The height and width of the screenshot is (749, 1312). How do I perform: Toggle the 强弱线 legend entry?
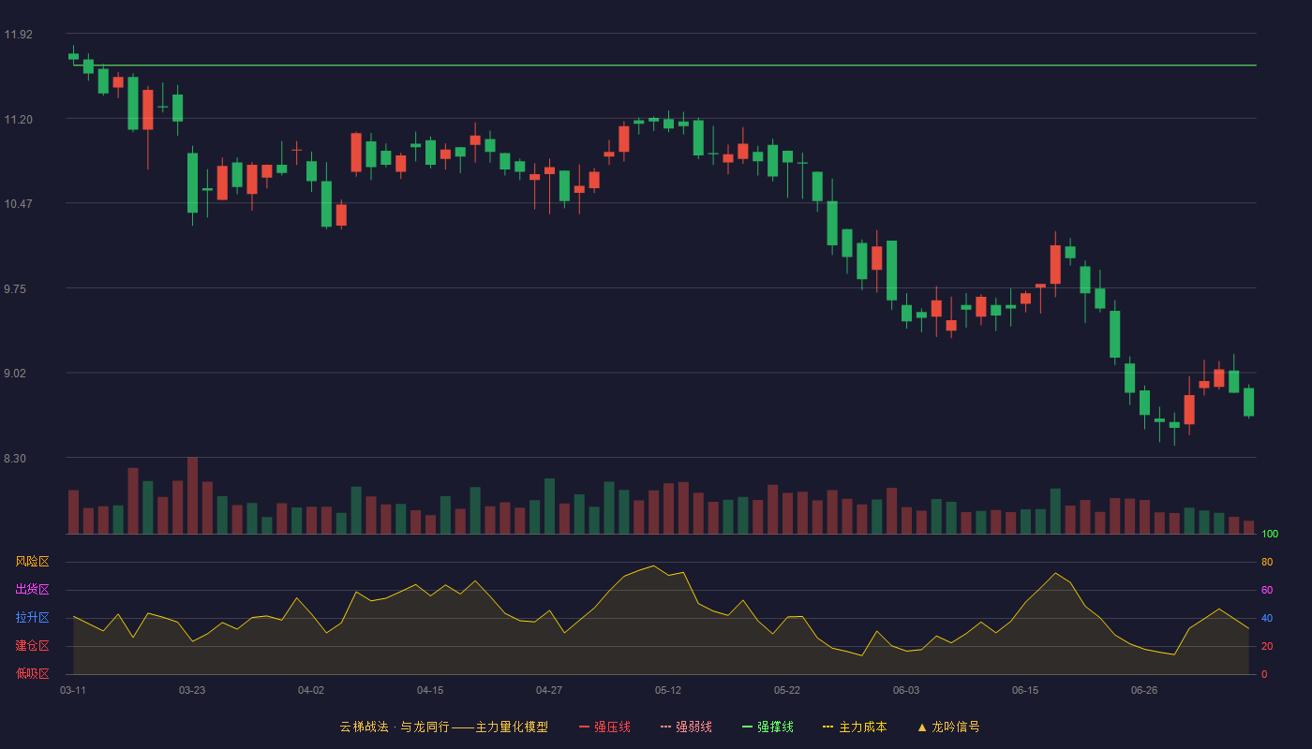686,727
